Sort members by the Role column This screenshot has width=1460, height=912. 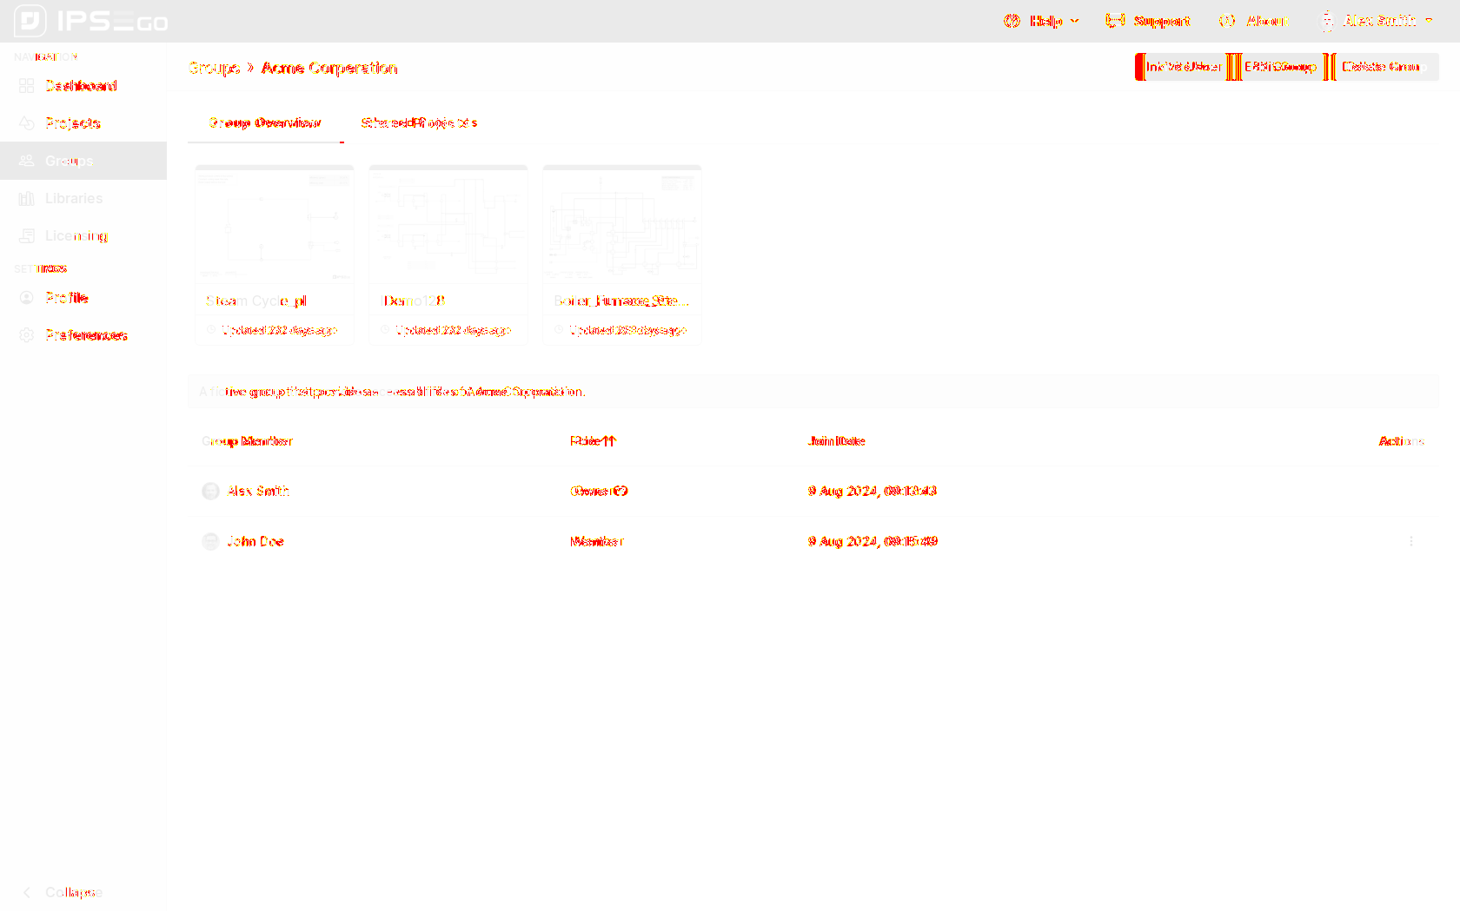tap(593, 441)
